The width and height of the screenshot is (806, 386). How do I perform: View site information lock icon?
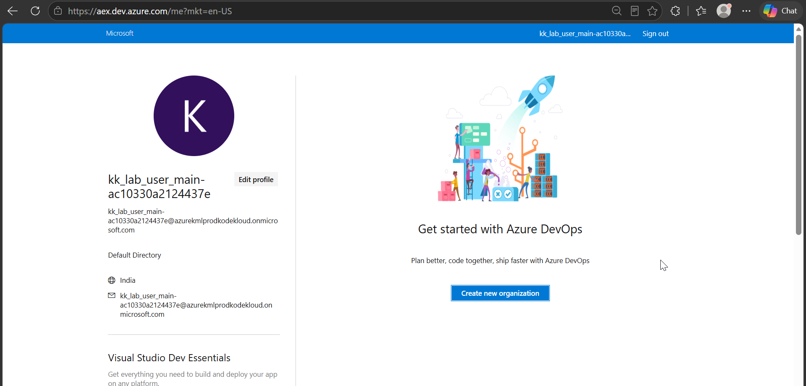[58, 11]
